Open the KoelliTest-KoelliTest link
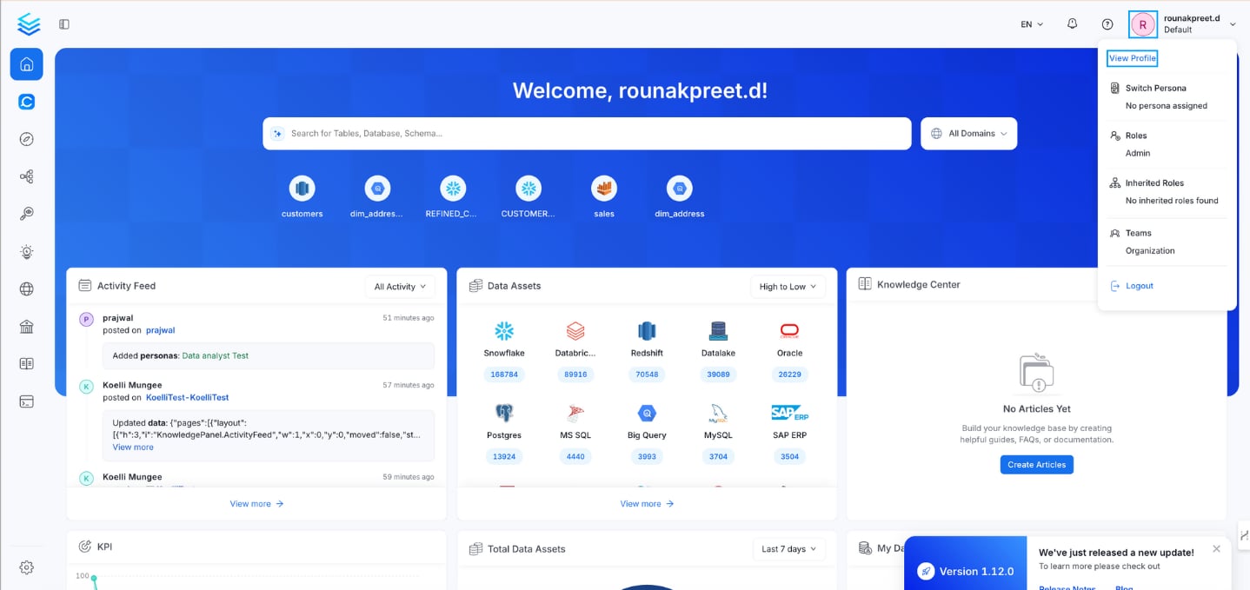The height and width of the screenshot is (590, 1250). (x=187, y=397)
